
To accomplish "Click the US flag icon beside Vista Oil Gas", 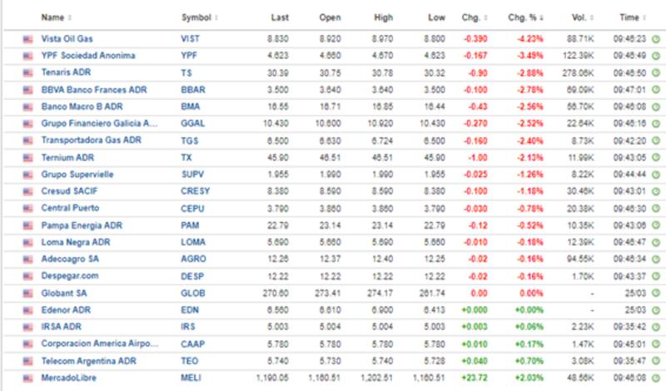I will 27,39.
